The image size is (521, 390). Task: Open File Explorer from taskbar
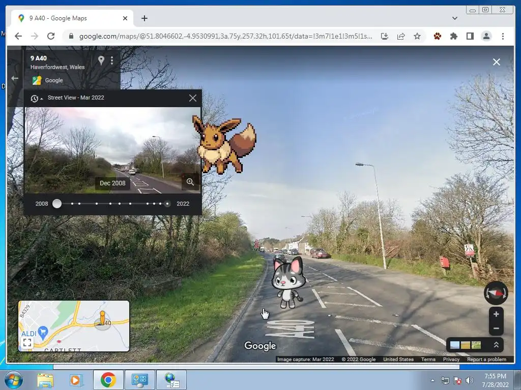tap(45, 380)
